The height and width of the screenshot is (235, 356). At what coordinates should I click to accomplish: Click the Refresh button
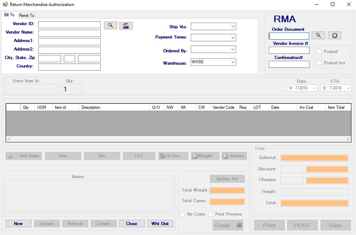pos(75,224)
